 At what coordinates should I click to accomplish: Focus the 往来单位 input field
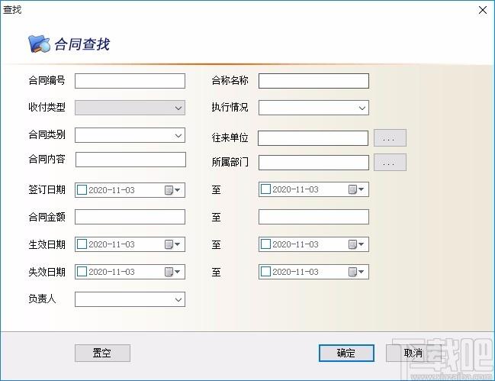(313, 138)
